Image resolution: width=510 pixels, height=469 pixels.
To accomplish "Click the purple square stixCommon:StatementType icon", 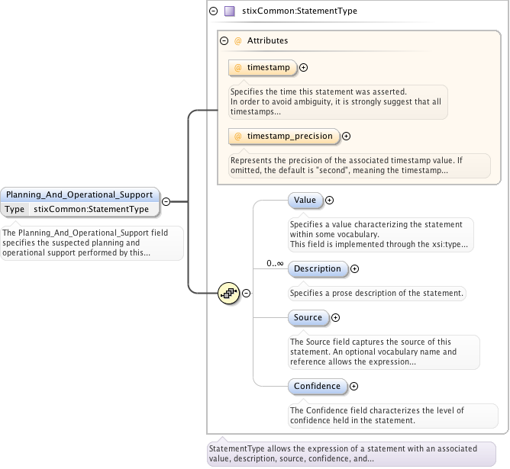I will (x=229, y=11).
